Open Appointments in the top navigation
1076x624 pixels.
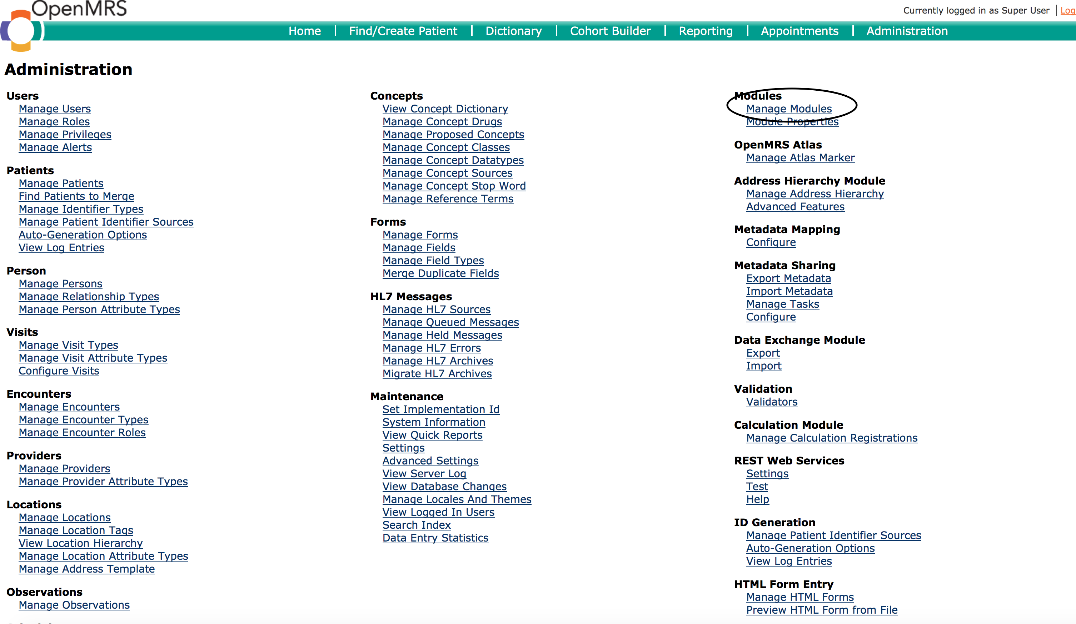coord(799,31)
